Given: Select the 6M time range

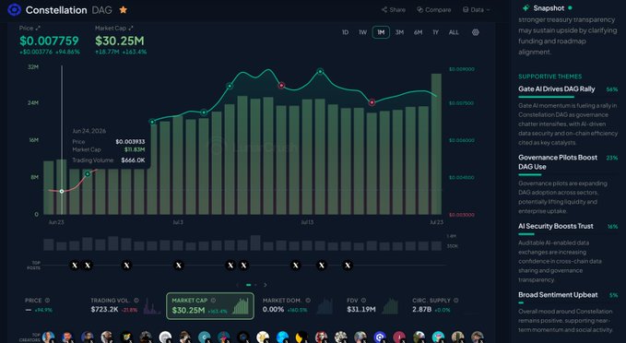Looking at the screenshot, I should pyautogui.click(x=418, y=32).
